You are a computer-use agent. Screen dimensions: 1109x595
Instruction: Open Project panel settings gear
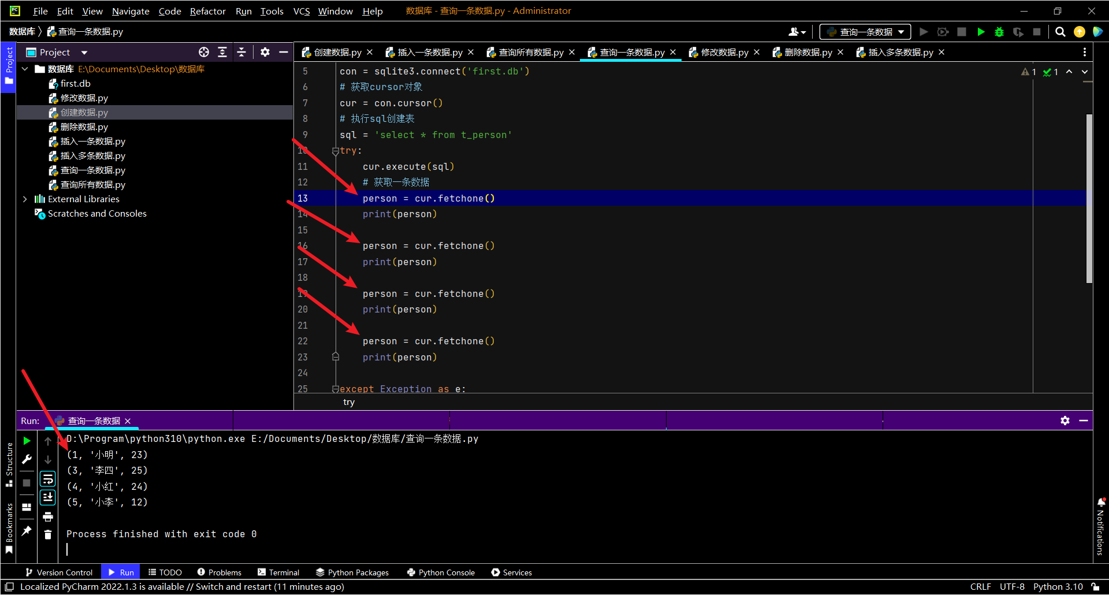click(x=265, y=52)
